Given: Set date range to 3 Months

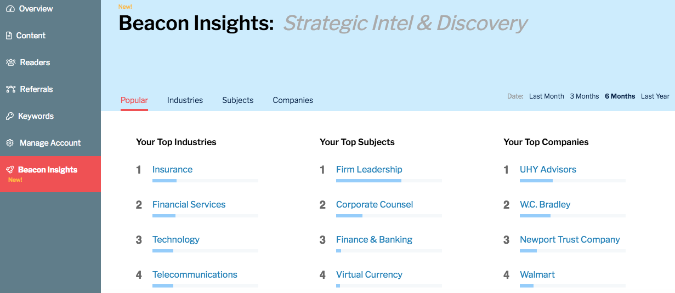Looking at the screenshot, I should pyautogui.click(x=584, y=96).
